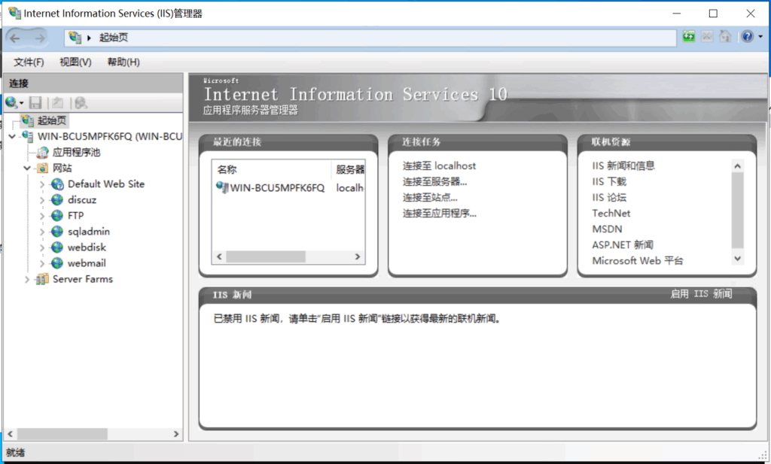Select the discuz site globe icon
Screen dimensions: 771x464
click(57, 200)
